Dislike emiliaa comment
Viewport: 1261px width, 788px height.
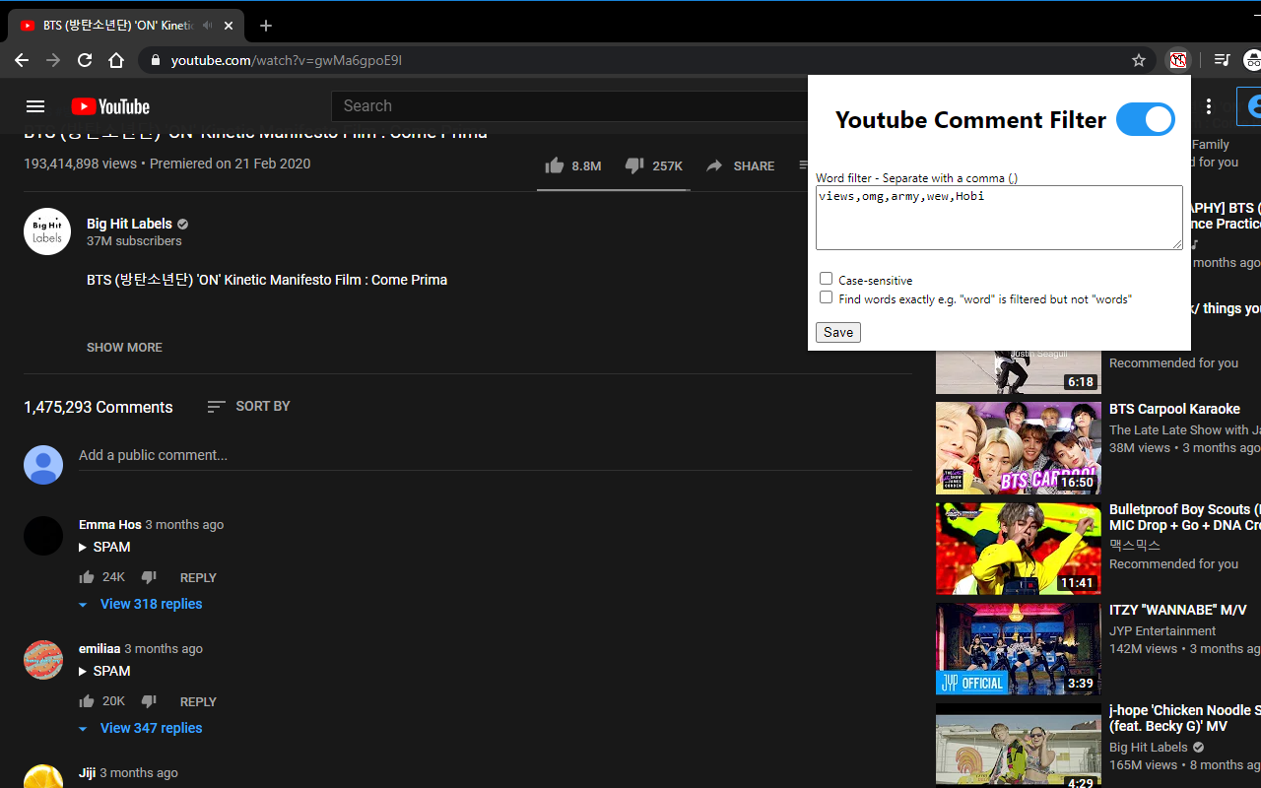(149, 701)
